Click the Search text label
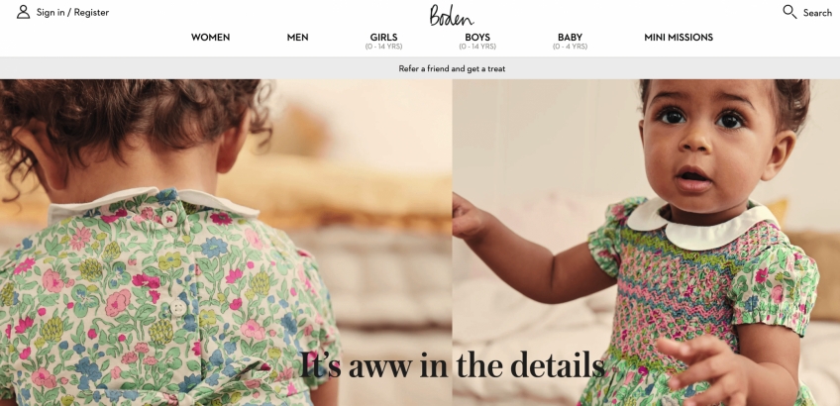 click(817, 13)
